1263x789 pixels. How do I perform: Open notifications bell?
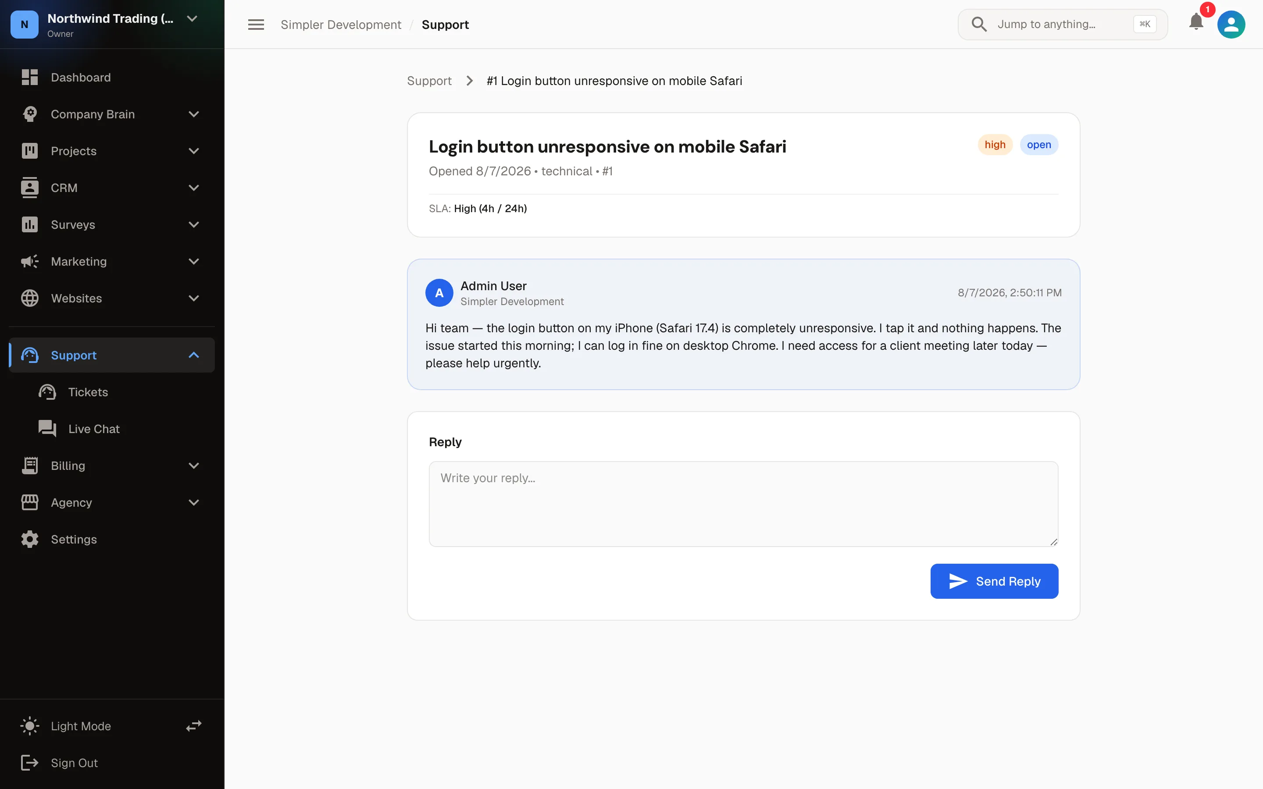[x=1196, y=22]
